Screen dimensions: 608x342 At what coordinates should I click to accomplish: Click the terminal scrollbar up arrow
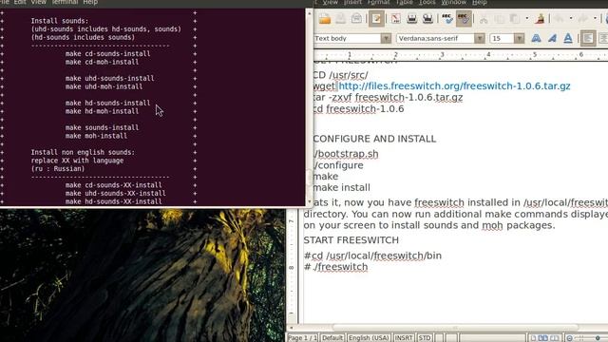coord(309,13)
